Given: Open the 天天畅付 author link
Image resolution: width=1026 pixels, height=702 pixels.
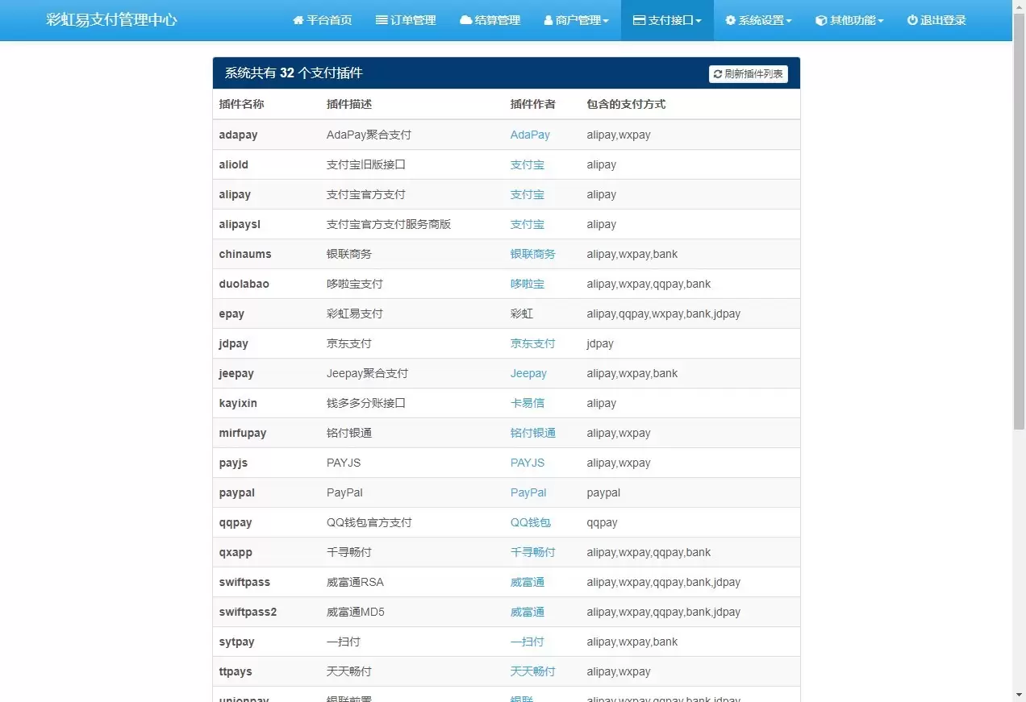Looking at the screenshot, I should pyautogui.click(x=533, y=671).
